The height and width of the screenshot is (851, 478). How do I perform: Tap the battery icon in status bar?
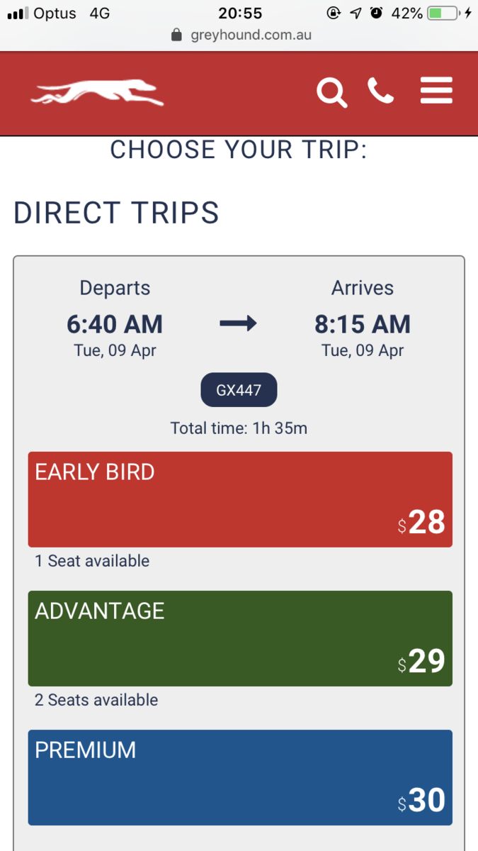click(x=445, y=13)
